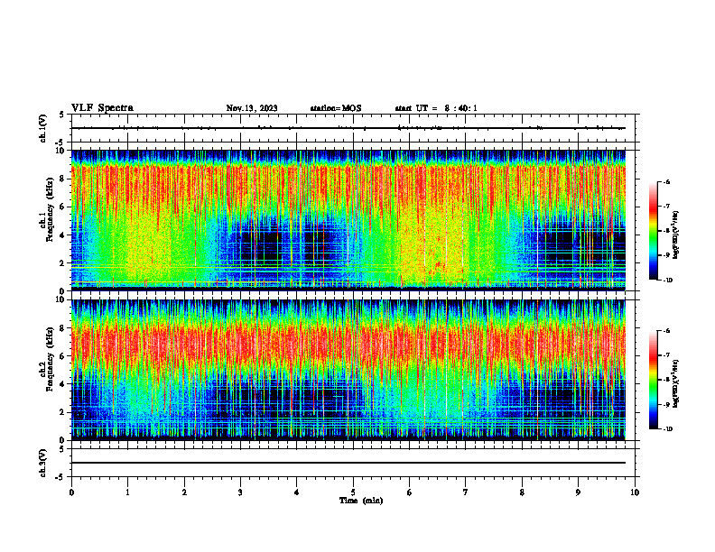
Task: Click the "ch.1(V)" waveform axis label
Action: 43,128
